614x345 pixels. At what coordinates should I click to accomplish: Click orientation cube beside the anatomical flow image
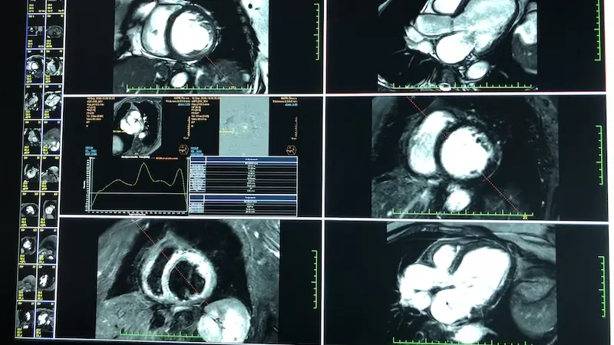click(x=183, y=149)
